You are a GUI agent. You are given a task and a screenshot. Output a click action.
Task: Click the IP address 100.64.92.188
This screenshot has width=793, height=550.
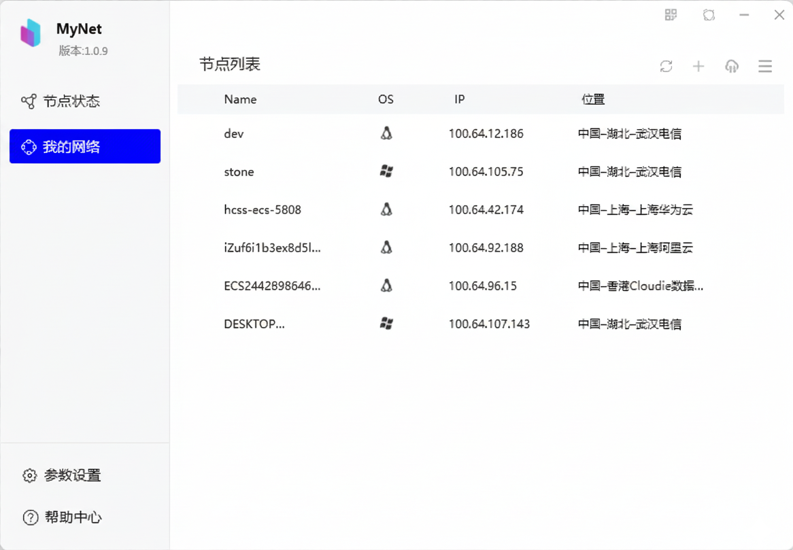pyautogui.click(x=486, y=248)
